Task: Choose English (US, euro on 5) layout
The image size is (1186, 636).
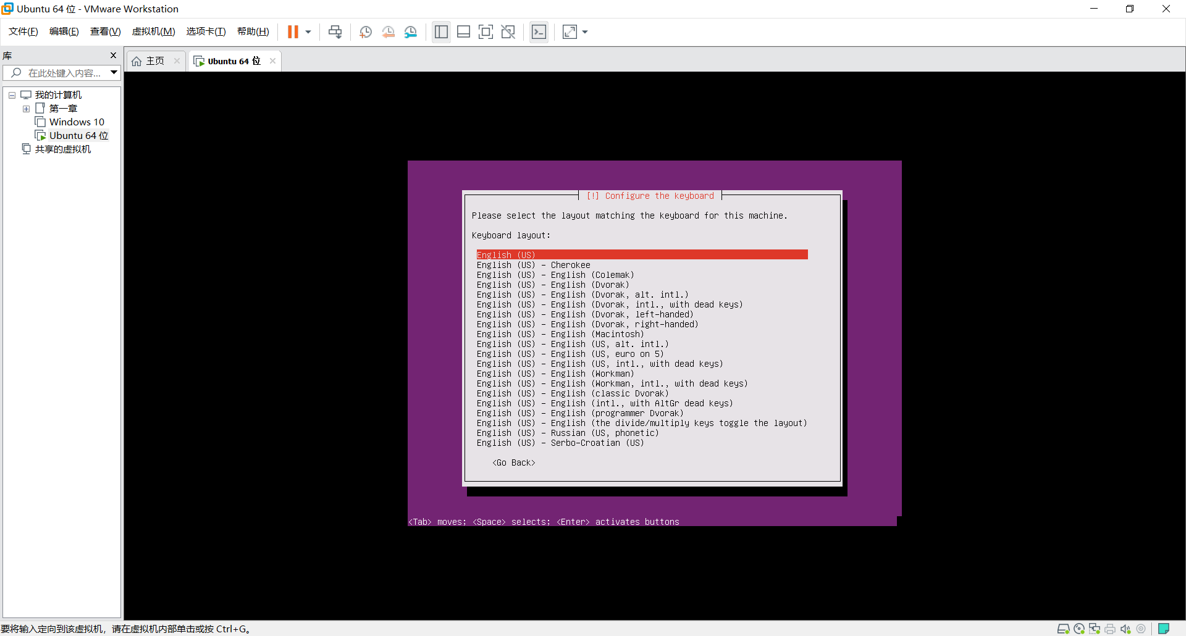Action: point(570,354)
